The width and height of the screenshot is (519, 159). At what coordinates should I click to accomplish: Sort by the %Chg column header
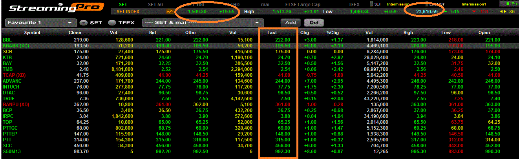pyautogui.click(x=332, y=33)
